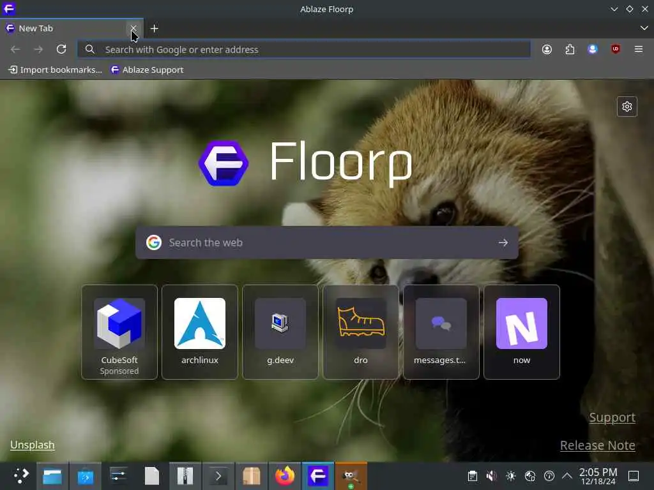The width and height of the screenshot is (654, 490).
Task: Open the uBlock Origin shield icon
Action: [x=616, y=50]
